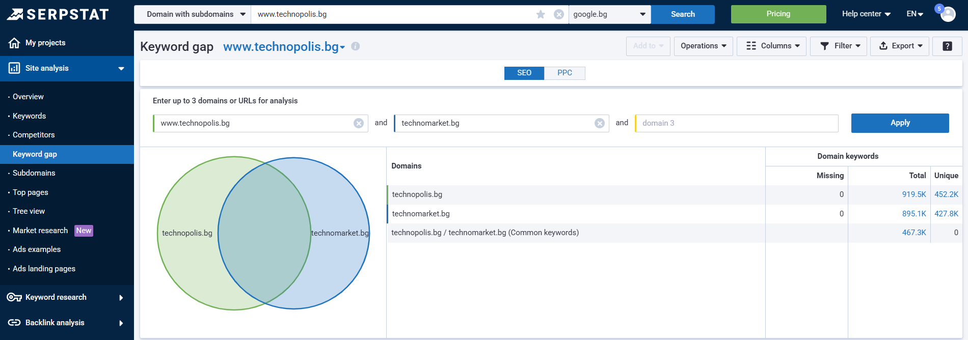968x340 pixels.
Task: Click the Site analysis chart icon
Action: [x=14, y=68]
